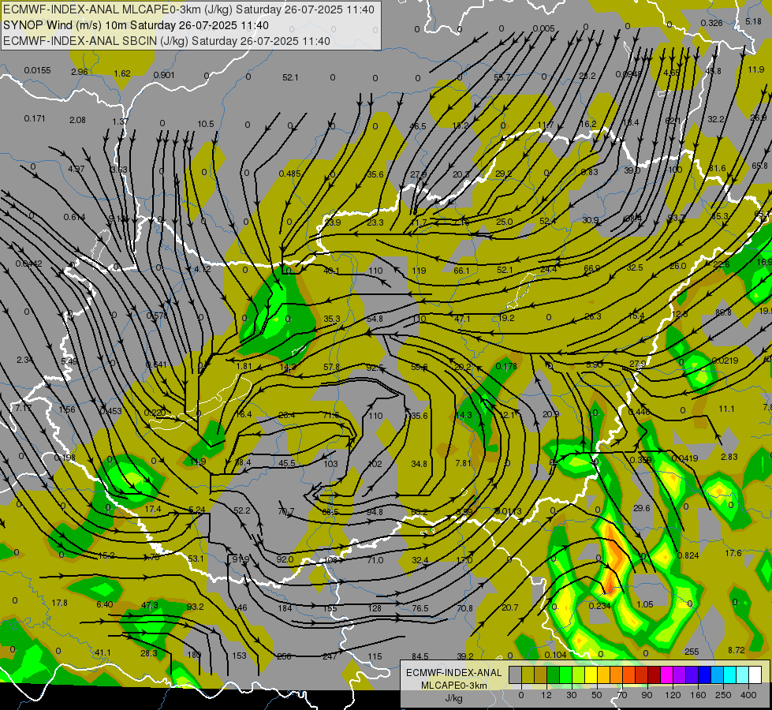Click the legend tick label 30
Screen dimensions: 772x710
[571, 695]
